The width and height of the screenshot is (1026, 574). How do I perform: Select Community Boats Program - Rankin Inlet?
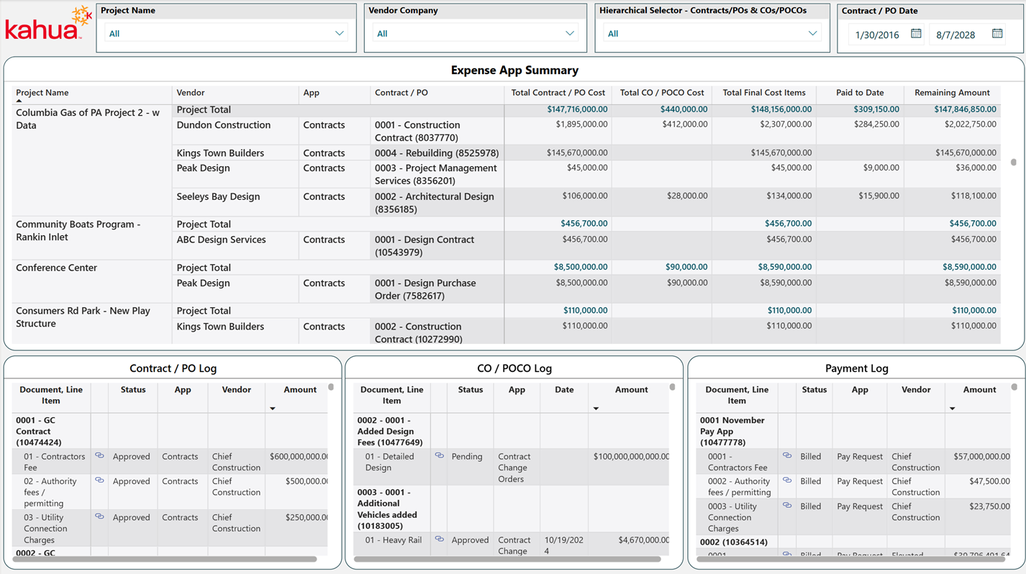pos(78,230)
